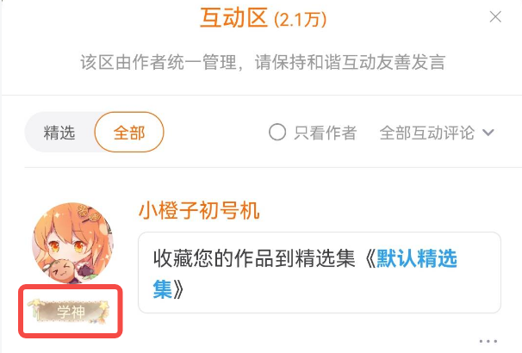Select the 全部 tab
This screenshot has height=353, width=522.
[x=129, y=132]
